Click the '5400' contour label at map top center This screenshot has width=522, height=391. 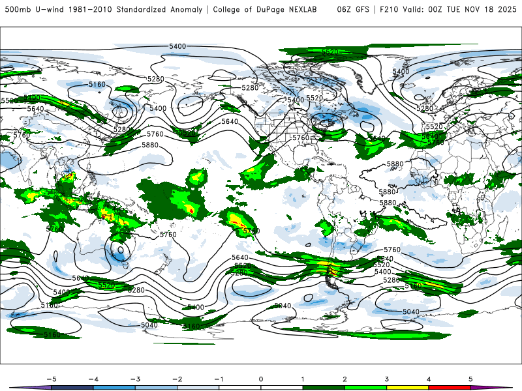pyautogui.click(x=177, y=46)
